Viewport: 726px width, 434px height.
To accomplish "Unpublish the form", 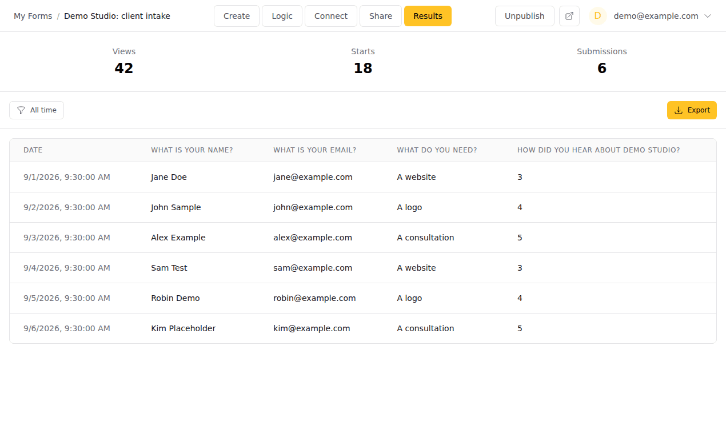I will 524,16.
